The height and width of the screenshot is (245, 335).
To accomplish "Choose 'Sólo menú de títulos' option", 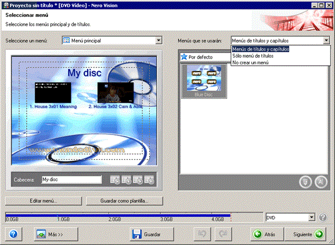I will click(x=253, y=56).
